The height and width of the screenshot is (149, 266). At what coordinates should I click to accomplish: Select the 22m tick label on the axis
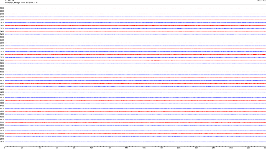196,148
